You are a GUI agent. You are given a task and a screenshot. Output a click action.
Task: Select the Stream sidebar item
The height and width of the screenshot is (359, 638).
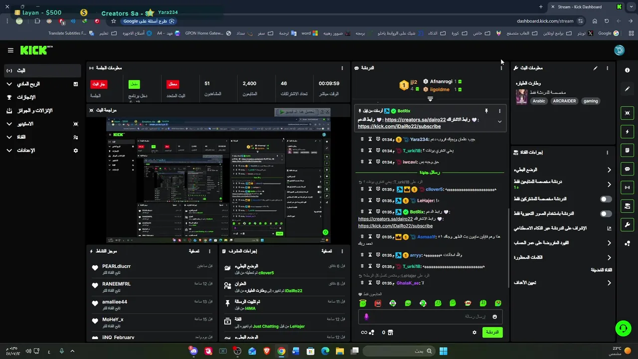coord(41,71)
